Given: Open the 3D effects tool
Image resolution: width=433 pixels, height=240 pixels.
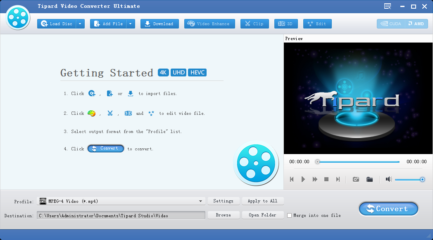Looking at the screenshot, I should click(x=286, y=24).
